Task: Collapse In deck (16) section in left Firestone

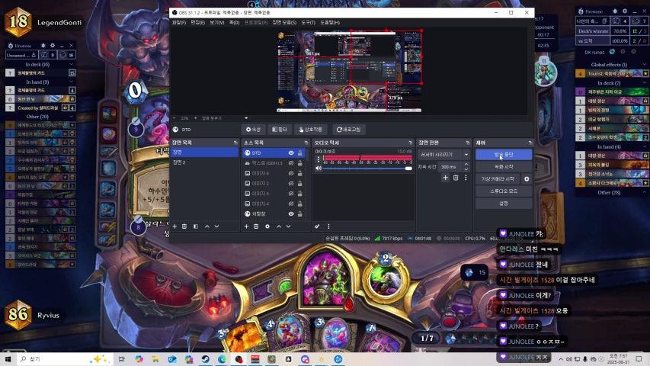Action: [x=71, y=64]
